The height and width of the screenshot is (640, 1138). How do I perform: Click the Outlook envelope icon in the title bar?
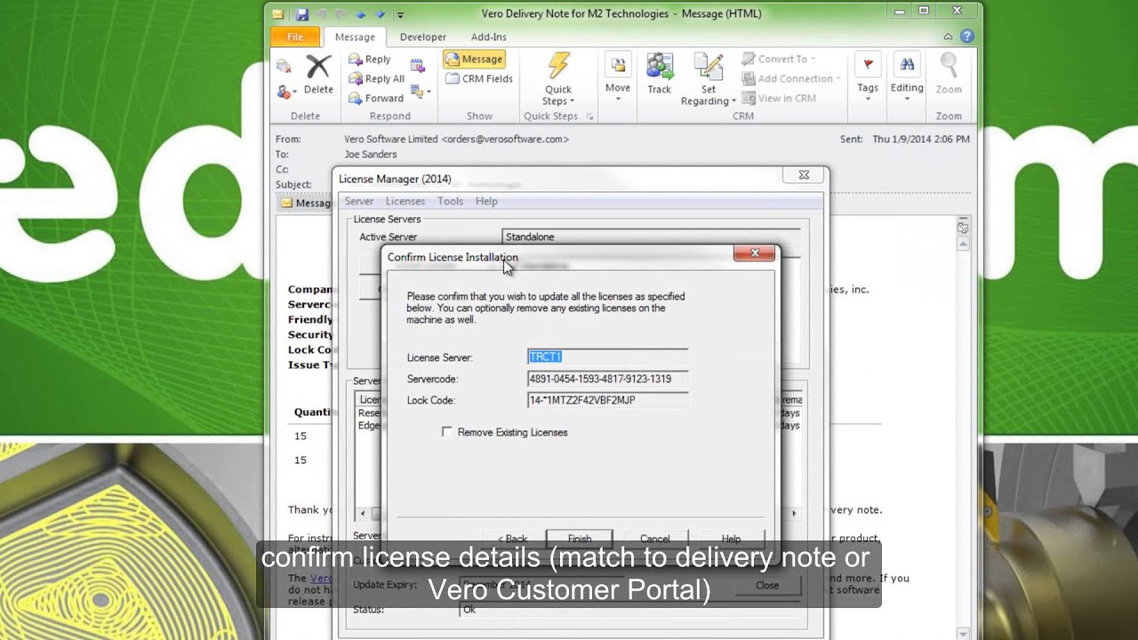click(x=278, y=14)
